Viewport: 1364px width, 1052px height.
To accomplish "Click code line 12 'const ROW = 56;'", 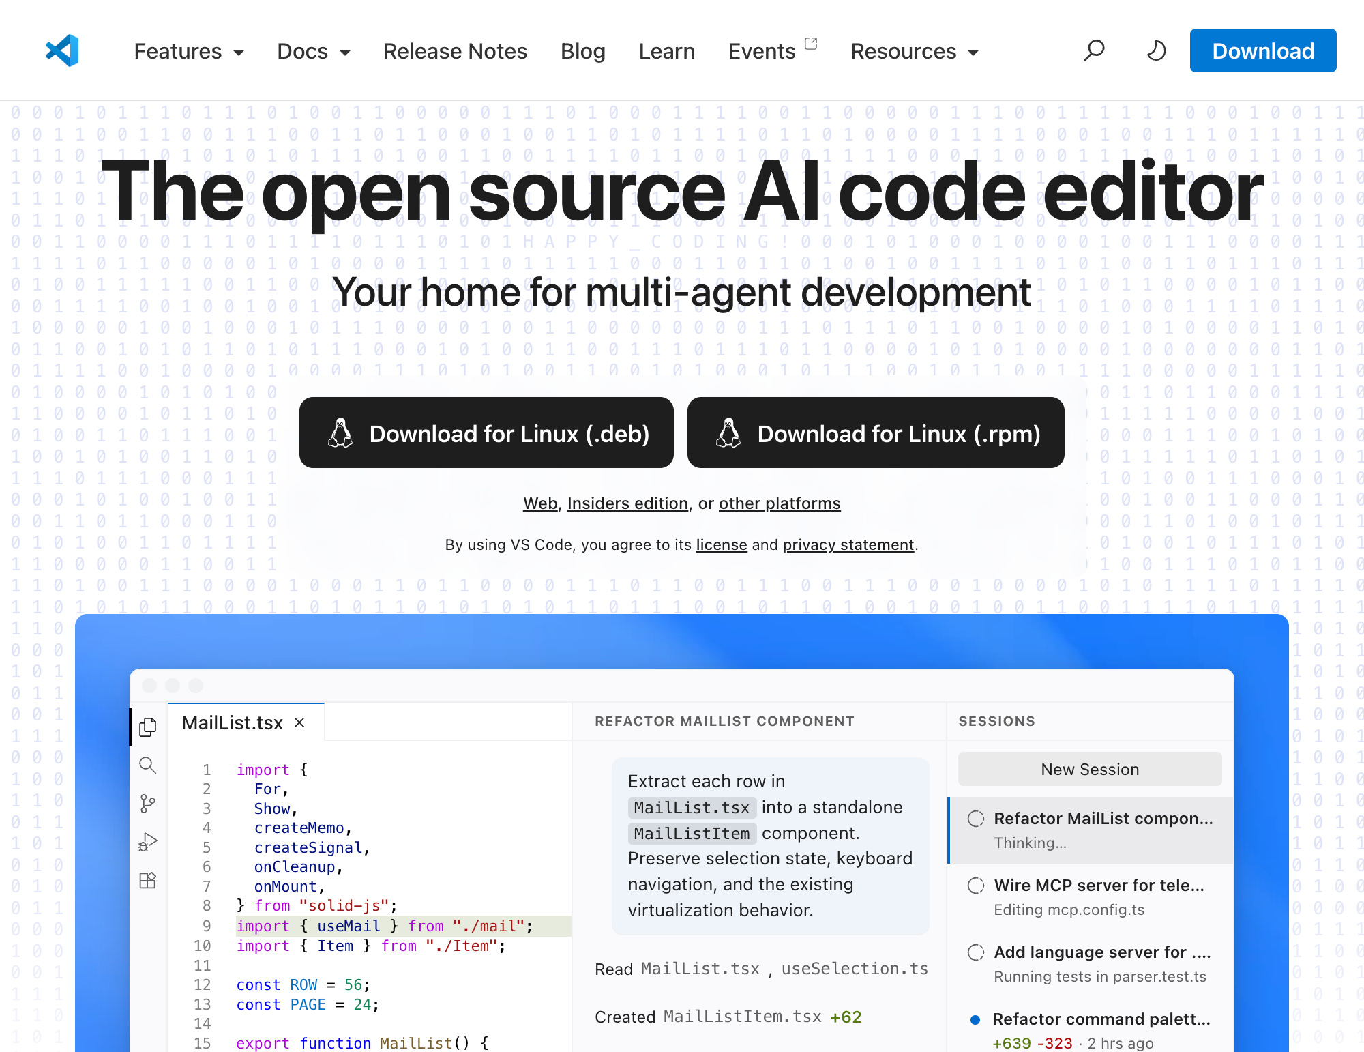I will coord(303,984).
